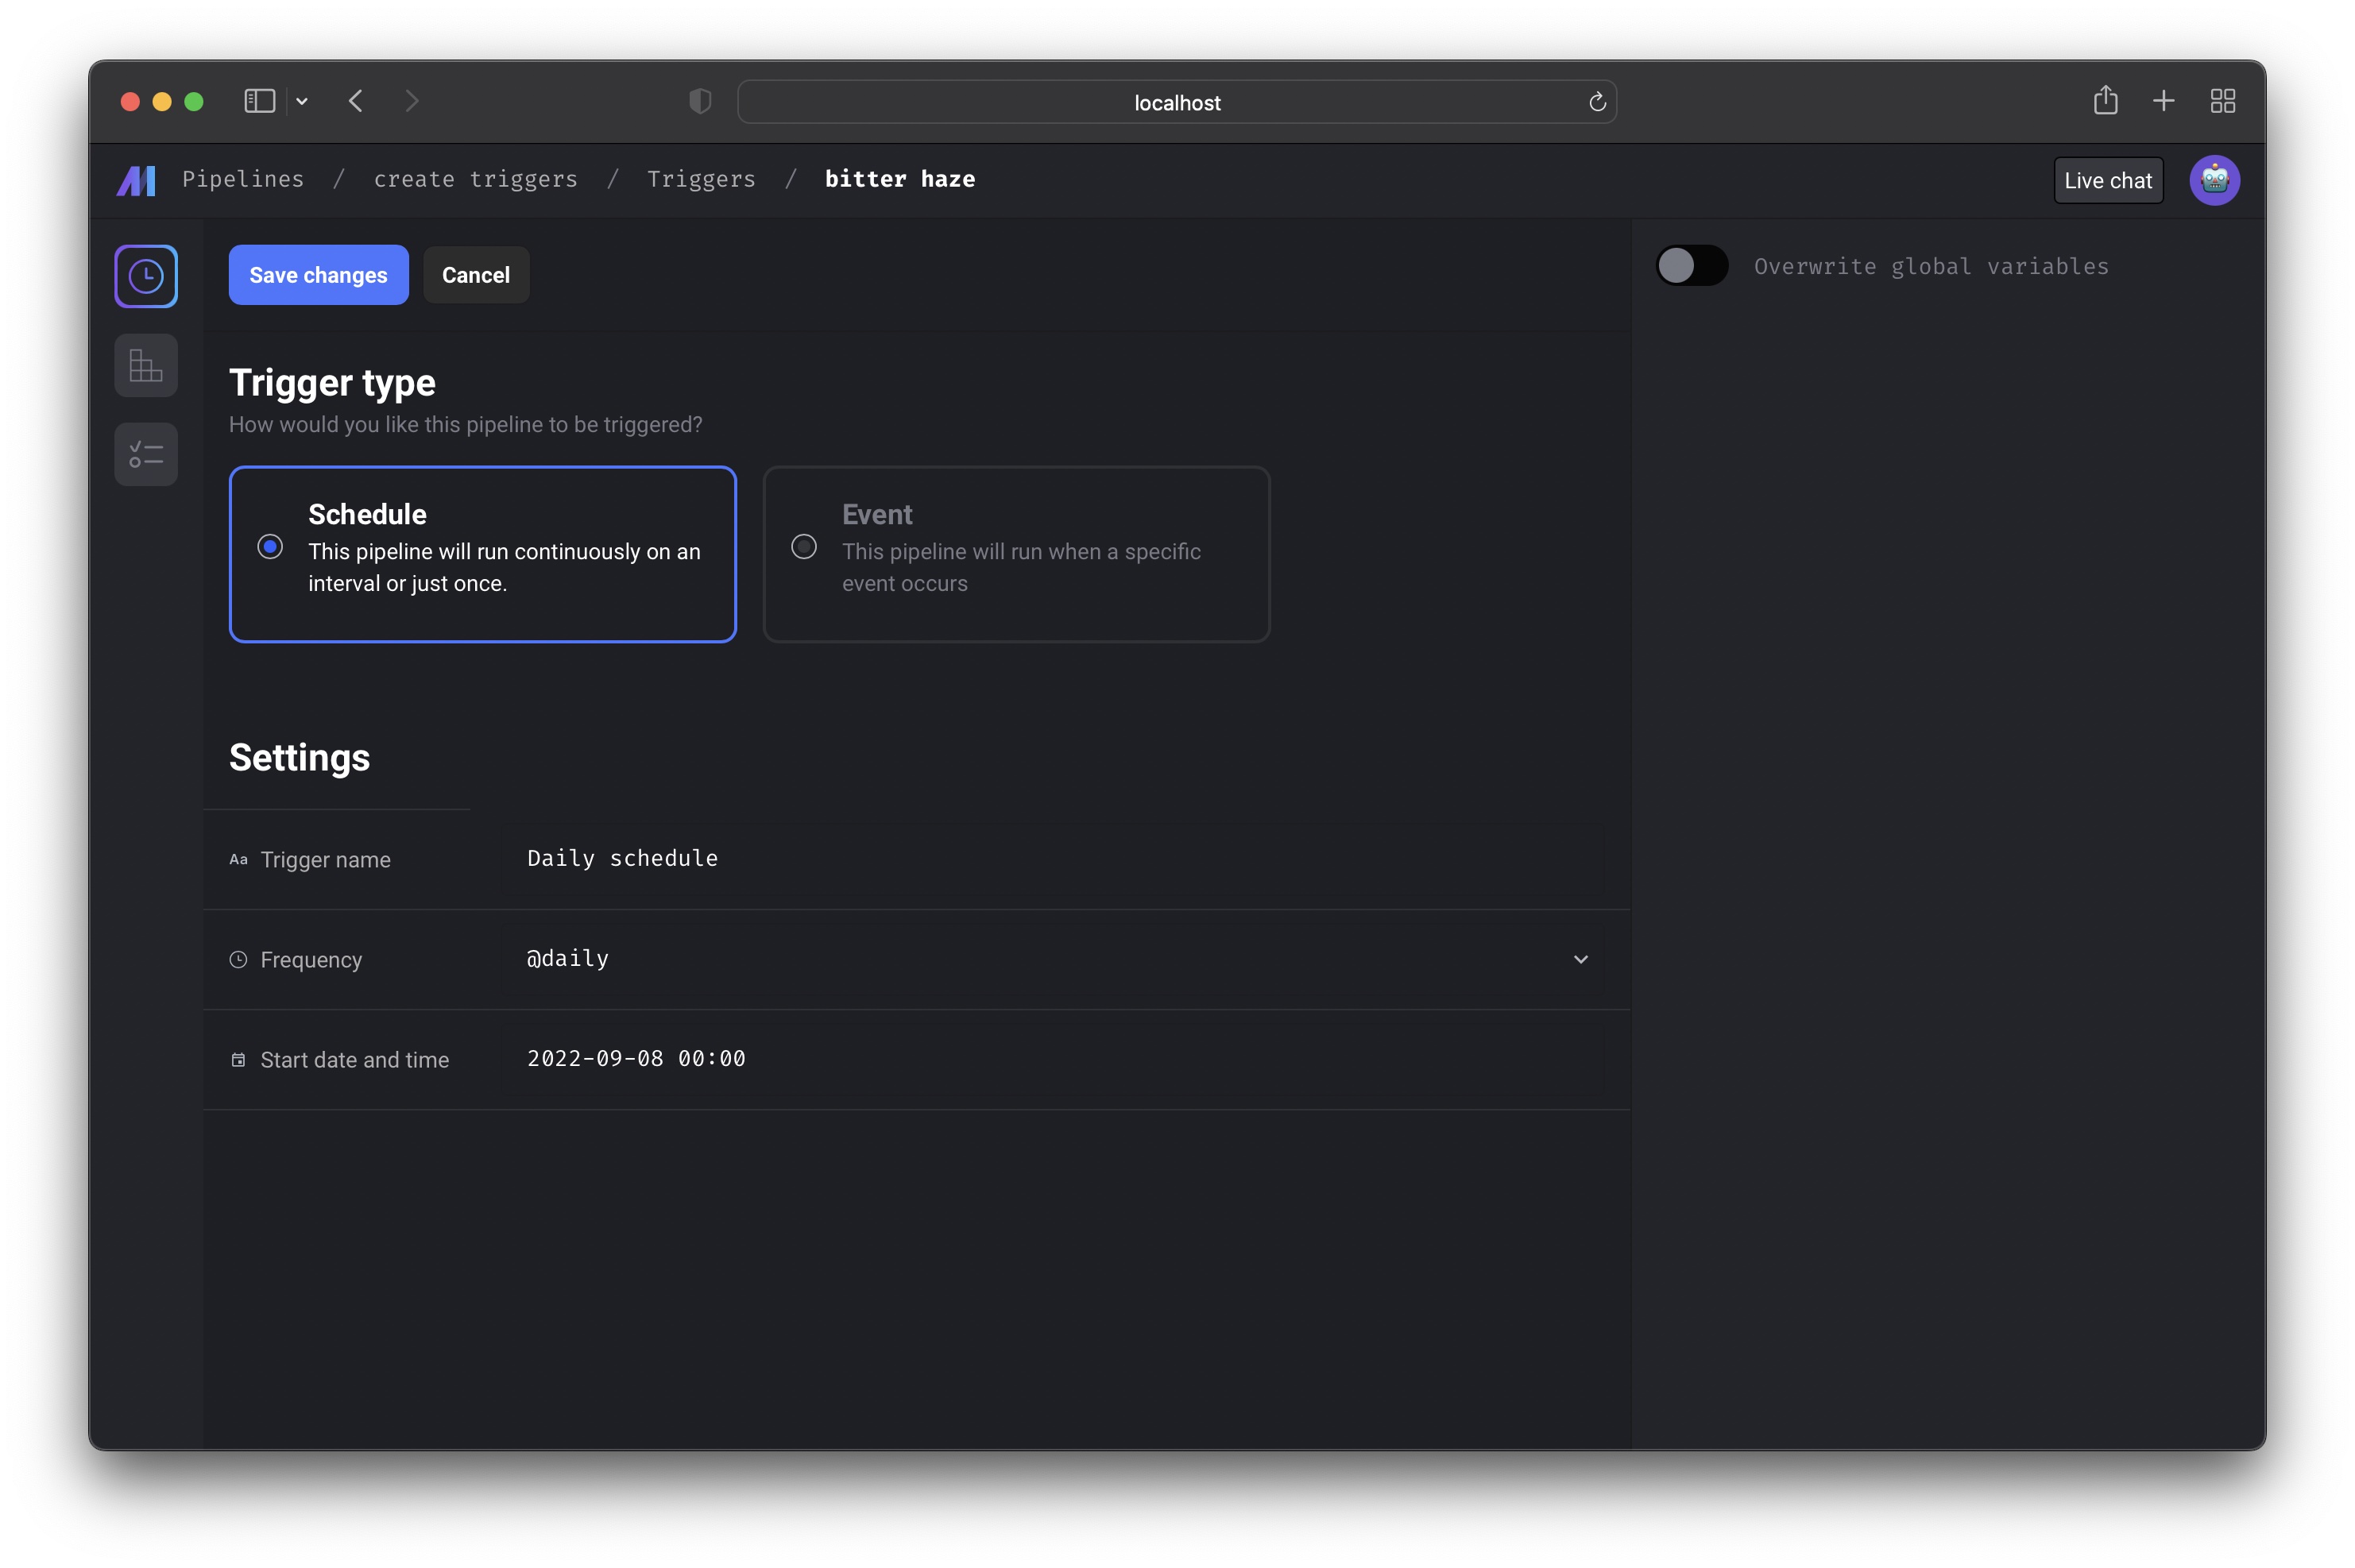The image size is (2355, 1568).
Task: Click the privacy shield icon
Action: [700, 101]
